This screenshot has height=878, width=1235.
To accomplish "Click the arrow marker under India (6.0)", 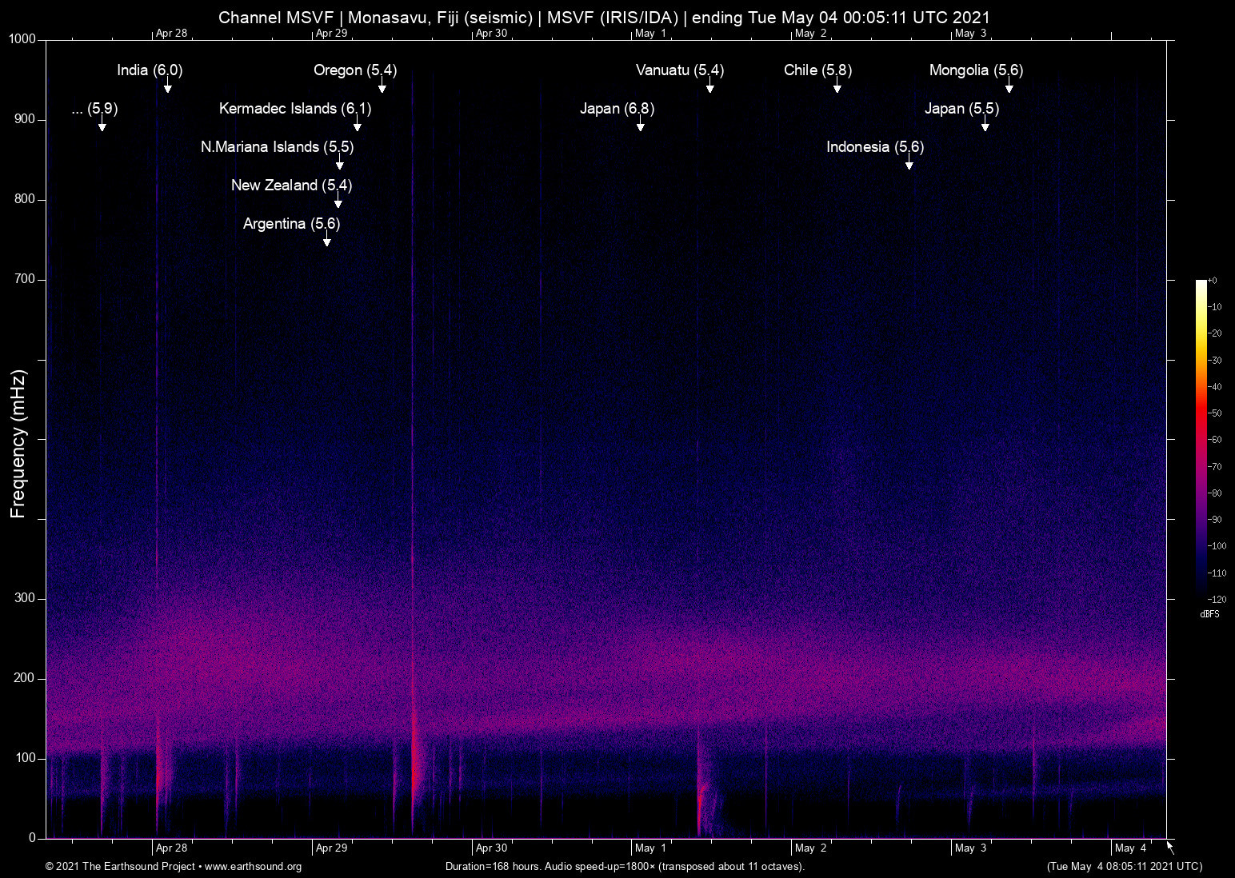I will coord(167,87).
